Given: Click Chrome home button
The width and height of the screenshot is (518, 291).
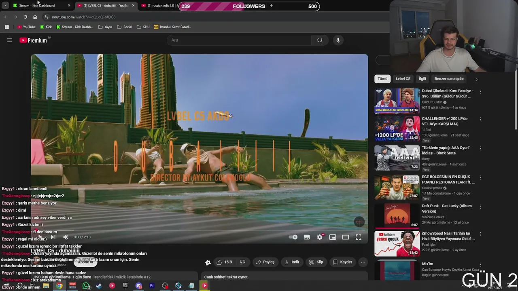Looking at the screenshot, I should pyautogui.click(x=35, y=17).
